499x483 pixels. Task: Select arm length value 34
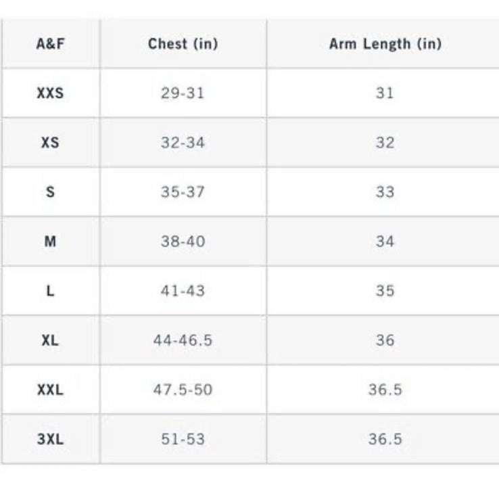(385, 241)
